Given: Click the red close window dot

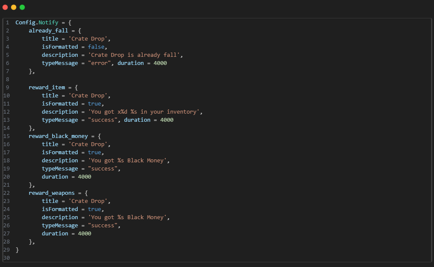Looking at the screenshot, I should [x=5, y=7].
